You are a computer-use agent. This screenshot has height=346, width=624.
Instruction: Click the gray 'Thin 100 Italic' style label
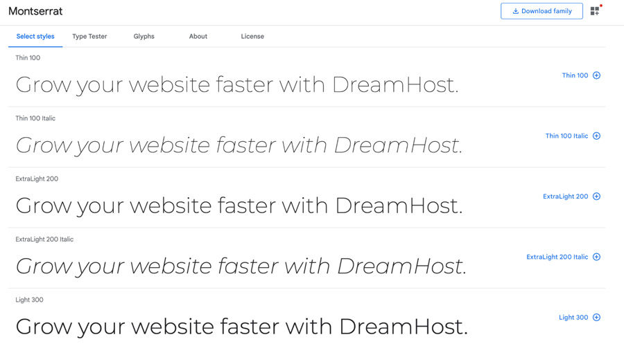[x=35, y=118]
